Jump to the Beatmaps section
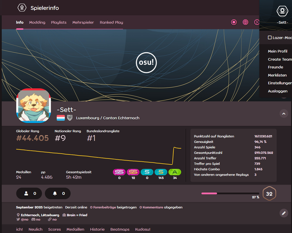 pos(120,229)
